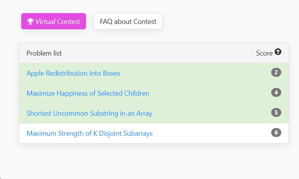Viewport: 299px width, 179px height.
Task: Select the third green solved row's empty area
Action: click(x=210, y=113)
